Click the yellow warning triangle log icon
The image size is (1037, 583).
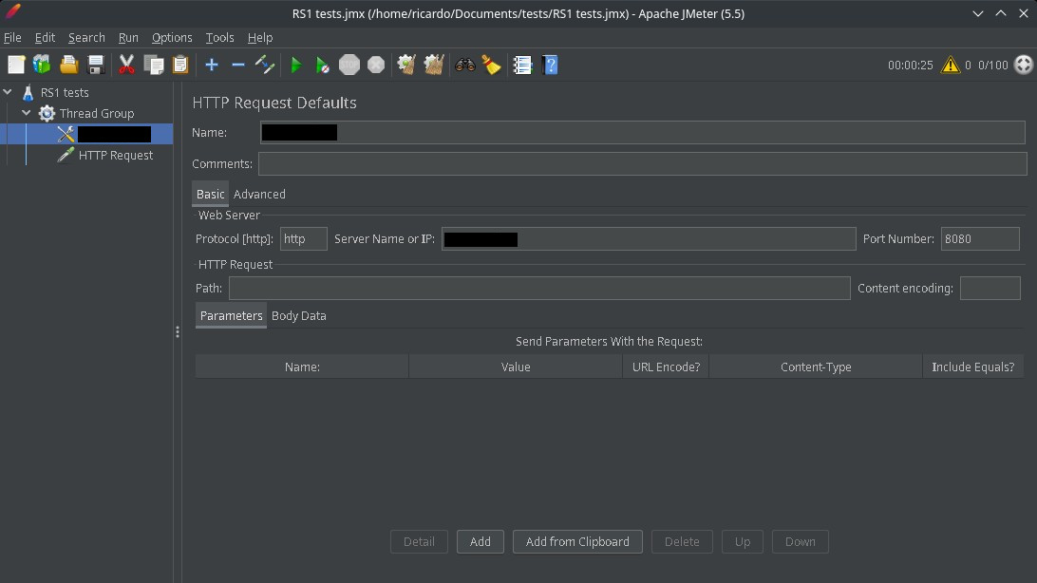[951, 65]
